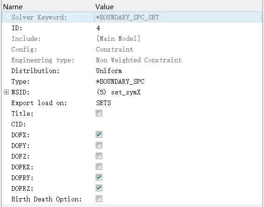Expand the NSID row plus icon

tap(6, 92)
